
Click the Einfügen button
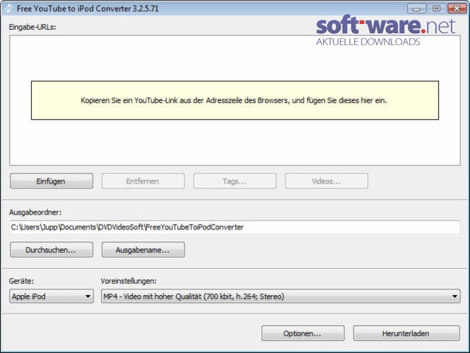pos(52,181)
